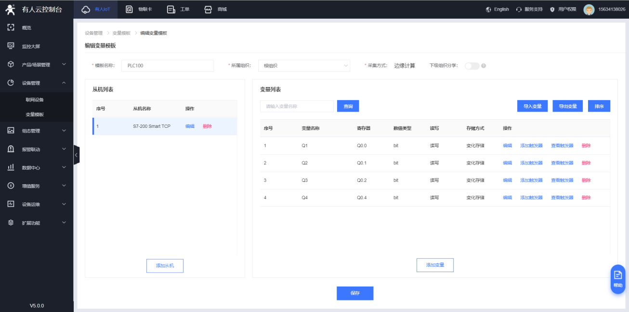The width and height of the screenshot is (629, 312).
Task: Click the 服务支持 headset icon
Action: pos(519,9)
